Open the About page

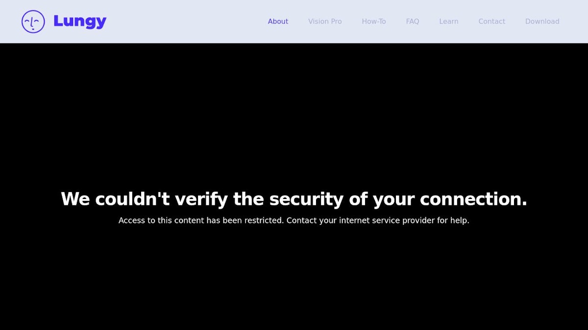click(278, 22)
